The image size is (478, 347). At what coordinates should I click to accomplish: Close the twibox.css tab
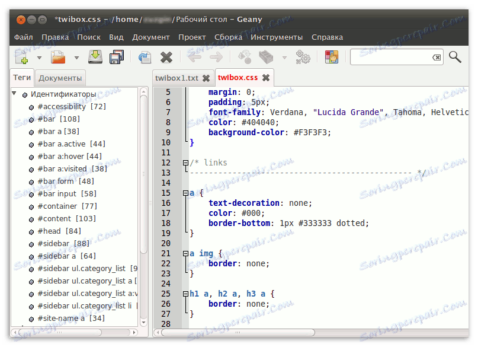266,78
